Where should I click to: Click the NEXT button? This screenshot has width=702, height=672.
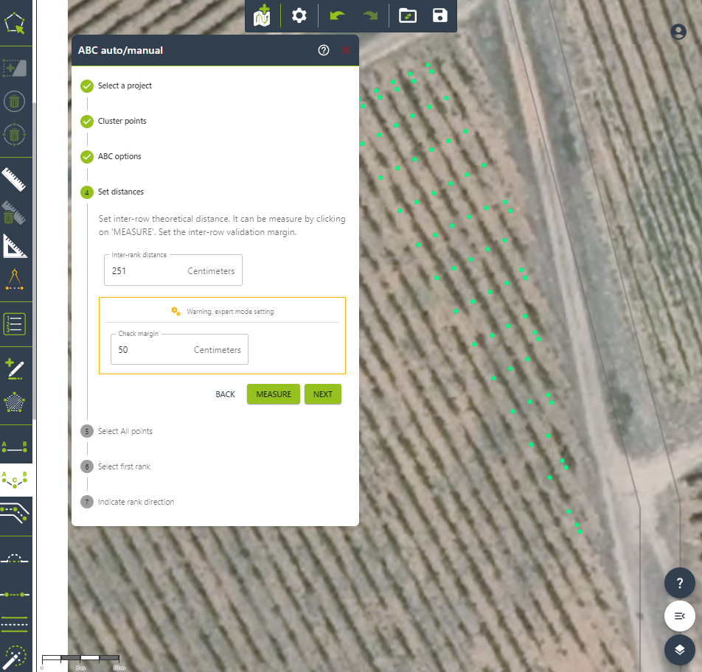pyautogui.click(x=322, y=394)
